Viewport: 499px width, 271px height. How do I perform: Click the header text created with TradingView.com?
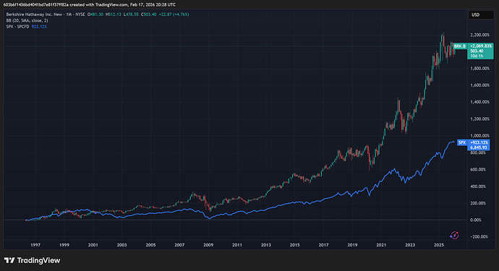click(98, 5)
